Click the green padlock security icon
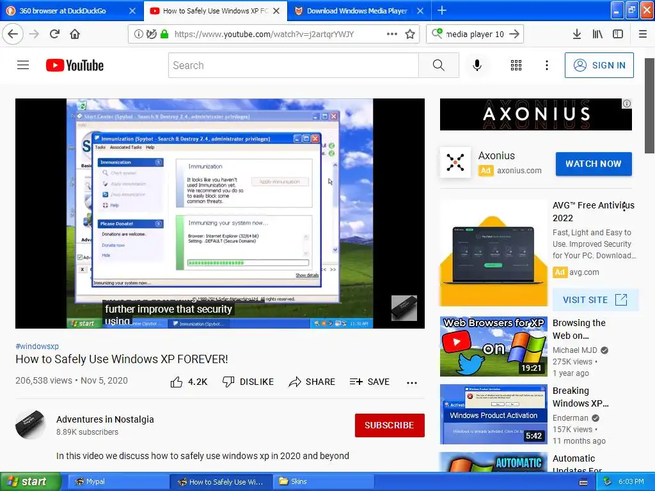Screen dimensions: 655x491 (164, 34)
